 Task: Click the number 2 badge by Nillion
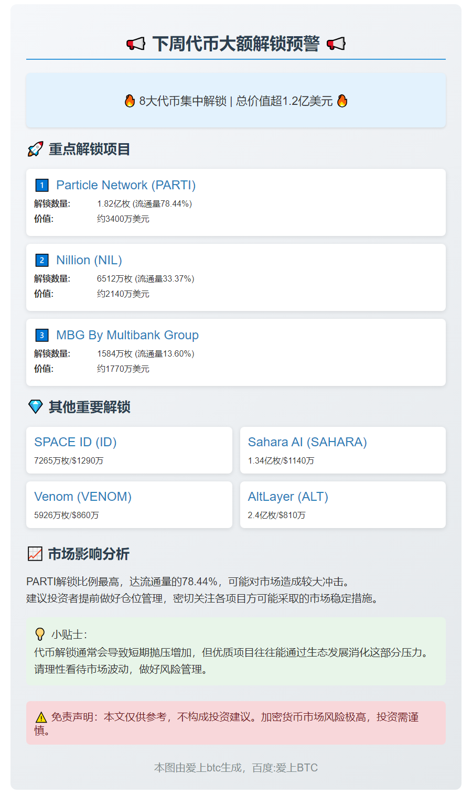tap(42, 260)
